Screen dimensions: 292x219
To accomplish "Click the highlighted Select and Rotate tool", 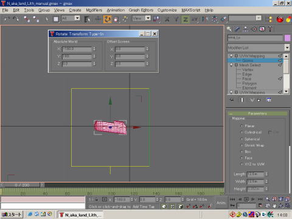I will pyautogui.click(x=107, y=19).
